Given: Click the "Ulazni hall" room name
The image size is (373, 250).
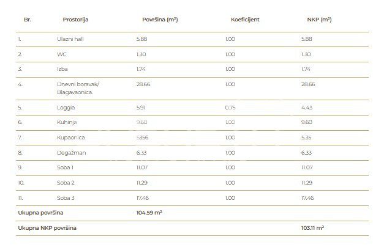Looking at the screenshot, I should 69,40.
